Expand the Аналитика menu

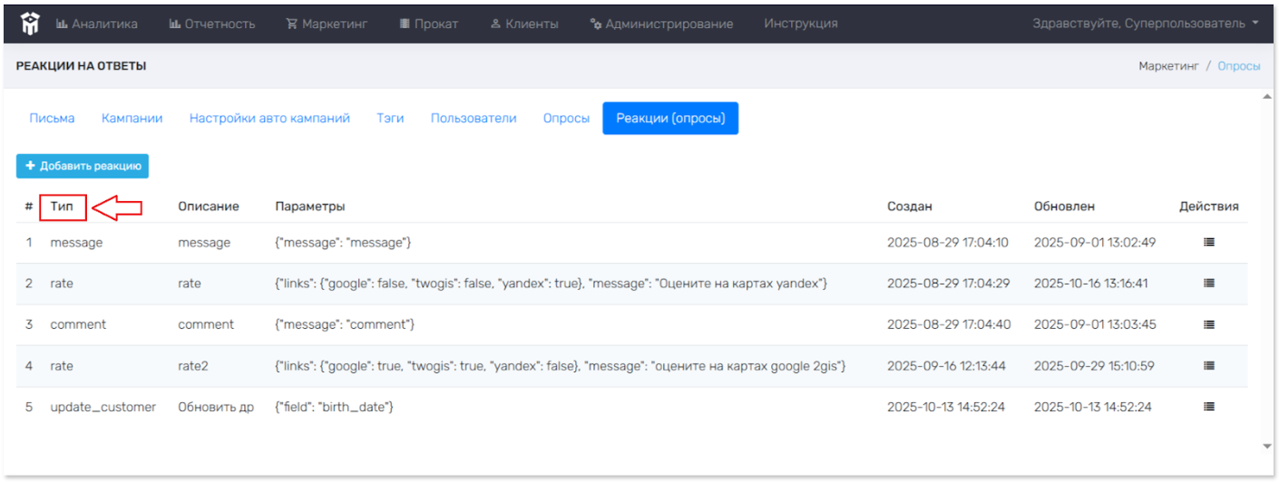pyautogui.click(x=97, y=24)
